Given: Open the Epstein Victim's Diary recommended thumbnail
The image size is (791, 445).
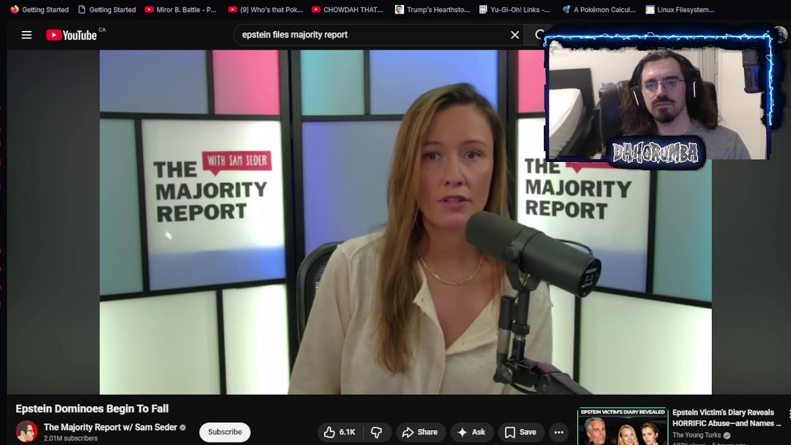Looking at the screenshot, I should pyautogui.click(x=622, y=426).
